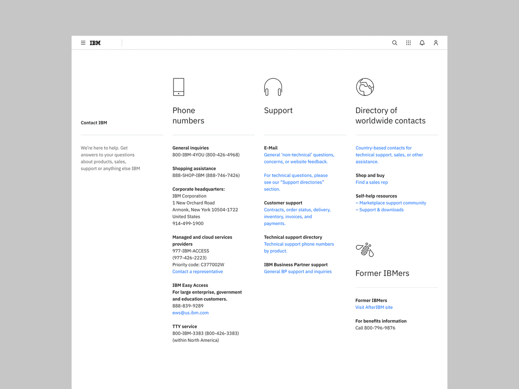
Task: Open the Contact a representative link
Action: [x=197, y=271]
